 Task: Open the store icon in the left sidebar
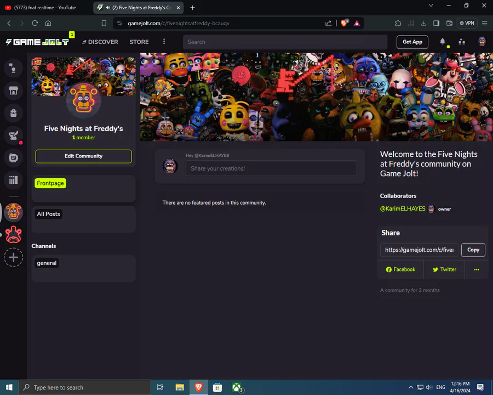[x=13, y=91]
